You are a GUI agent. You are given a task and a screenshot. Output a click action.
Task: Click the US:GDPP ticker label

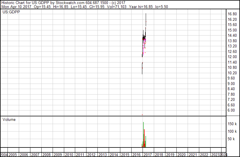point(11,12)
